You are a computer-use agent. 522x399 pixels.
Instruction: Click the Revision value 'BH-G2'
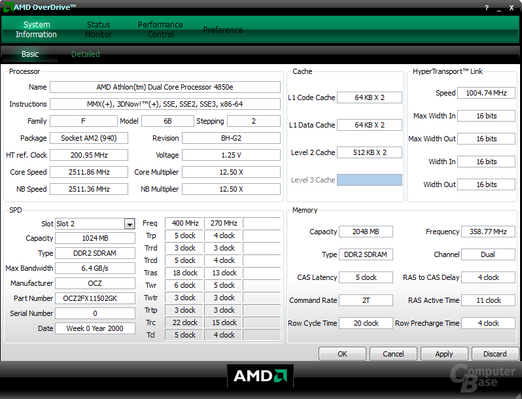click(231, 138)
